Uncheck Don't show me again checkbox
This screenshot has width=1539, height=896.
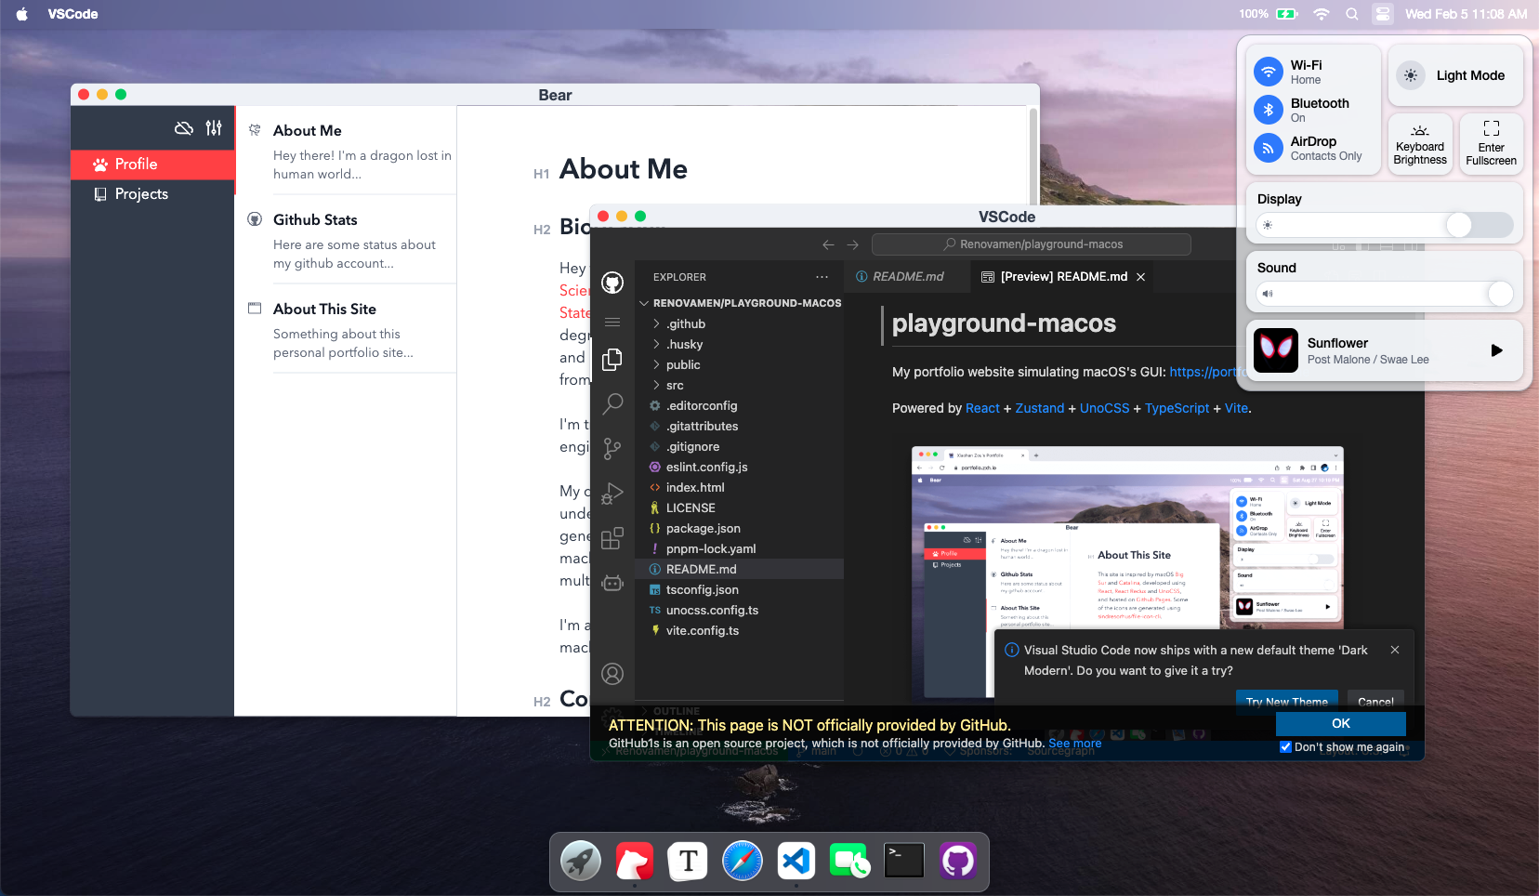(1285, 746)
